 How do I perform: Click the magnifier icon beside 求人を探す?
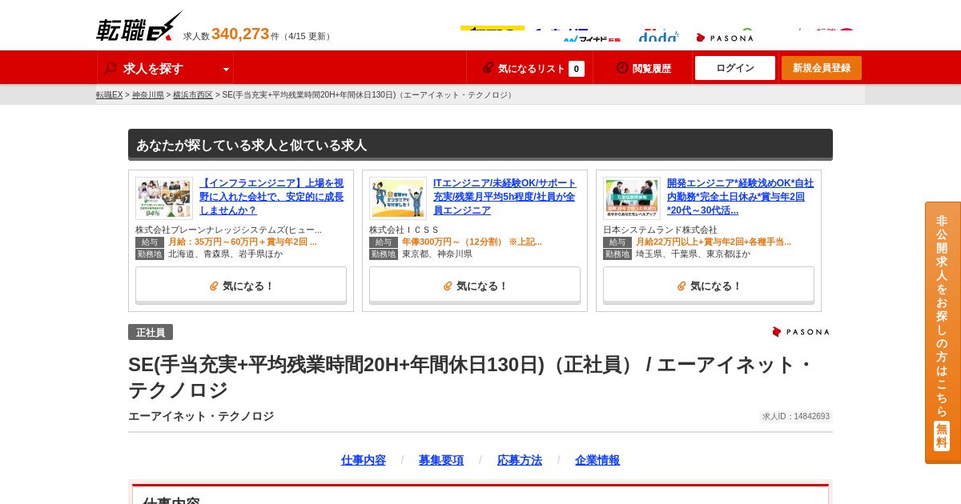(x=111, y=68)
